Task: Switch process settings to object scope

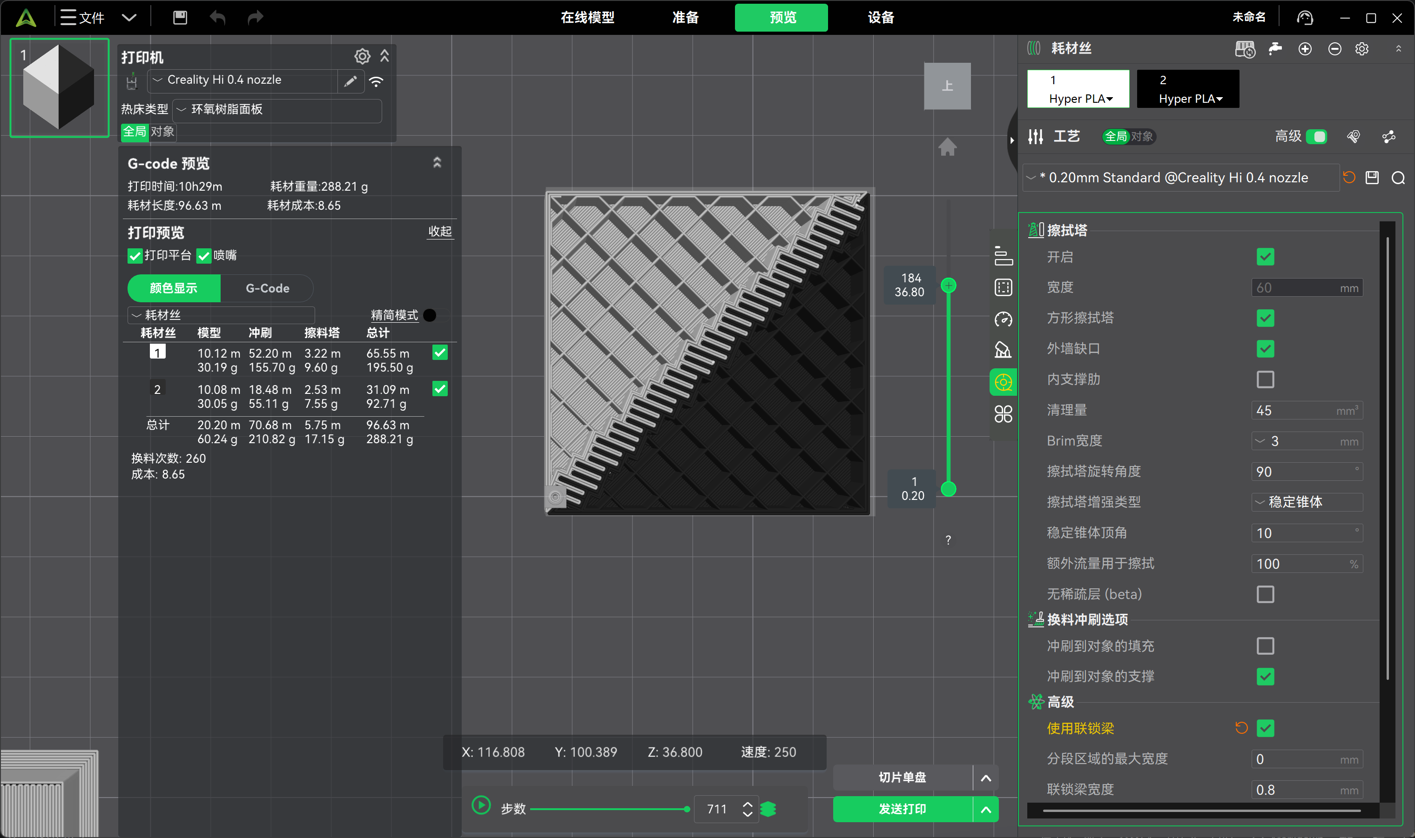Action: point(1141,137)
